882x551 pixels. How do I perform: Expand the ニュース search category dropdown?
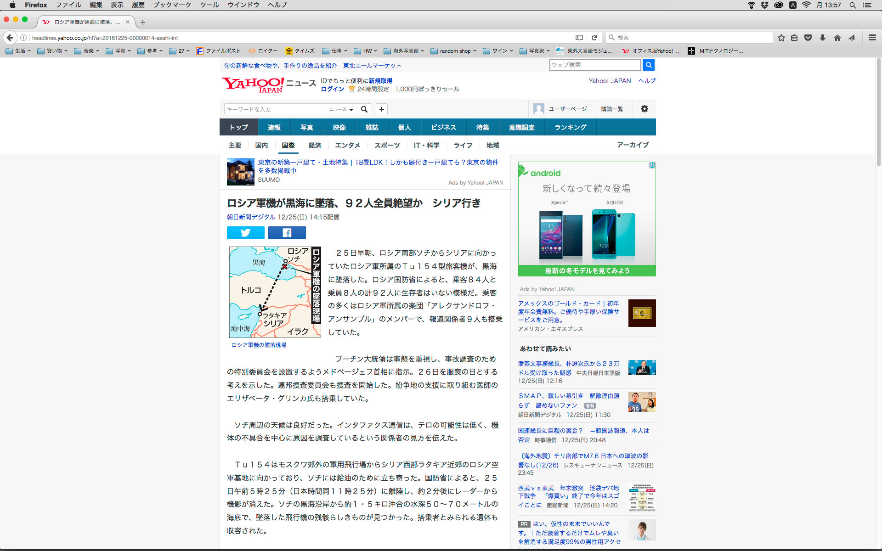point(341,109)
